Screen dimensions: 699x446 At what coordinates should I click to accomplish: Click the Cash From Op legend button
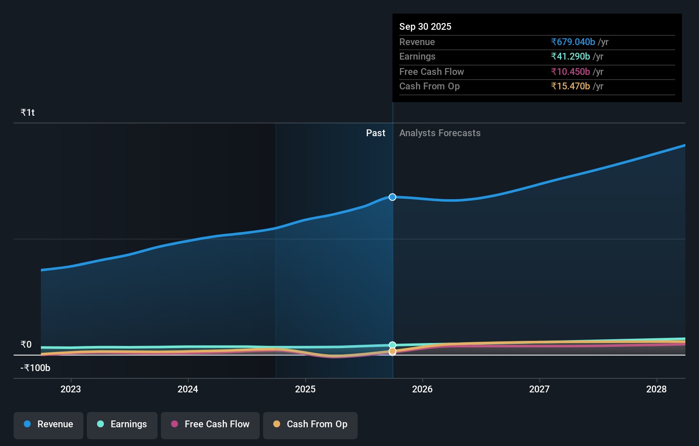click(310, 424)
